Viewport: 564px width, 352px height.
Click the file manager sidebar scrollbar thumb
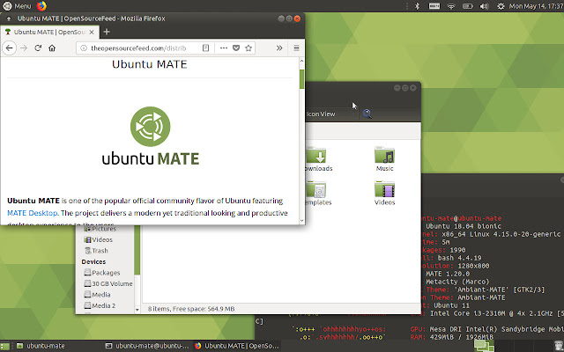(x=137, y=250)
